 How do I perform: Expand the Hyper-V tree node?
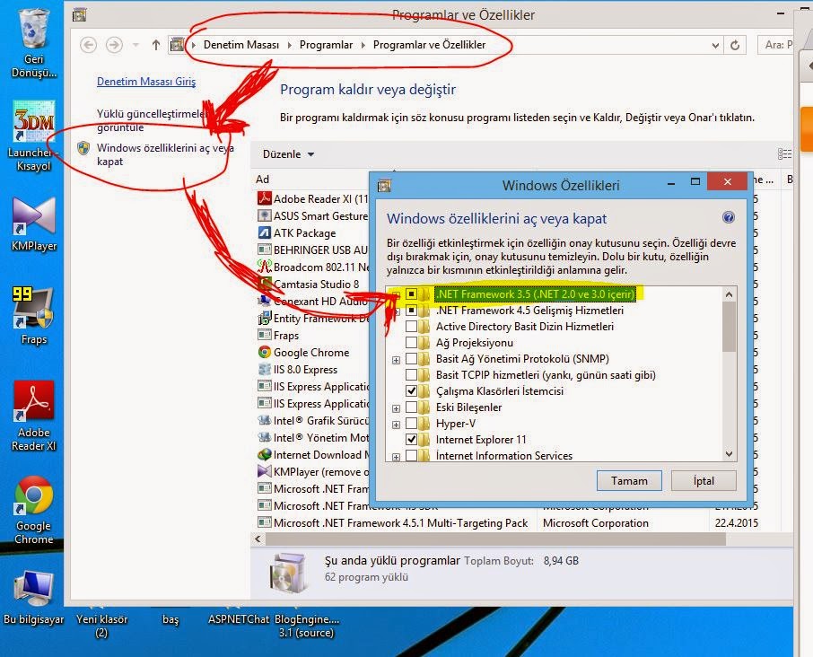click(396, 425)
